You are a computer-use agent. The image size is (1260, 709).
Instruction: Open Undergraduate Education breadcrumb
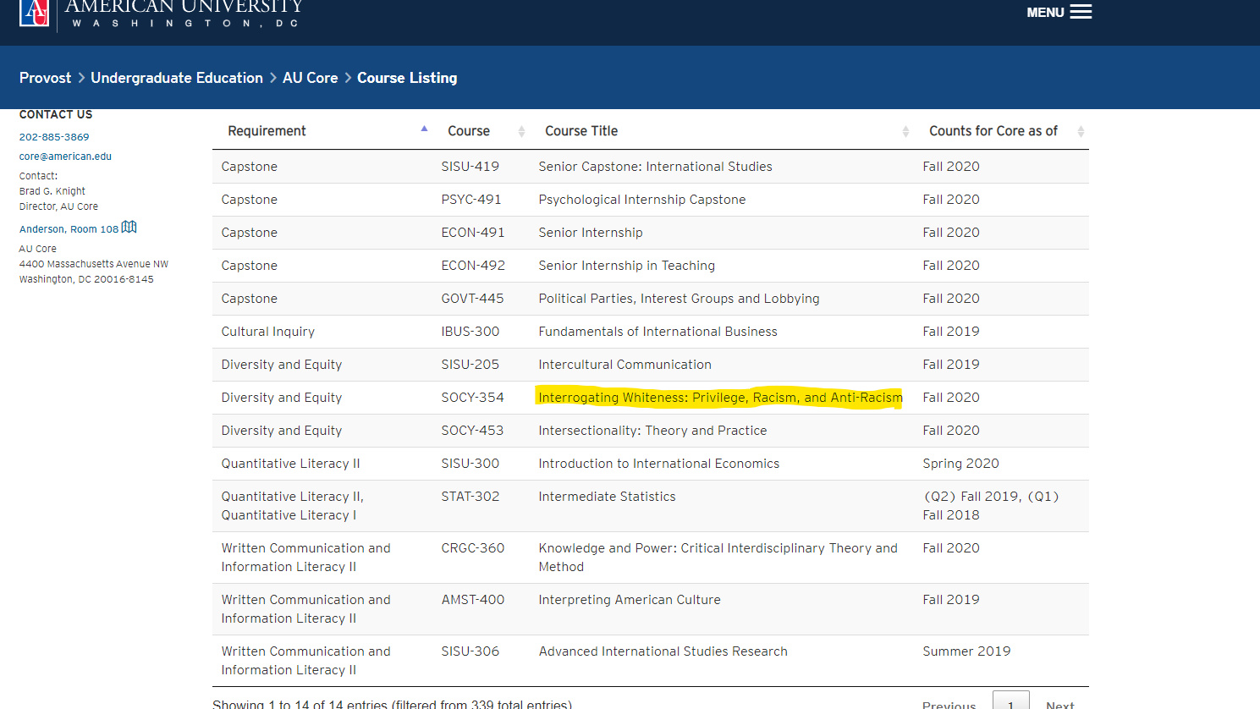(177, 78)
